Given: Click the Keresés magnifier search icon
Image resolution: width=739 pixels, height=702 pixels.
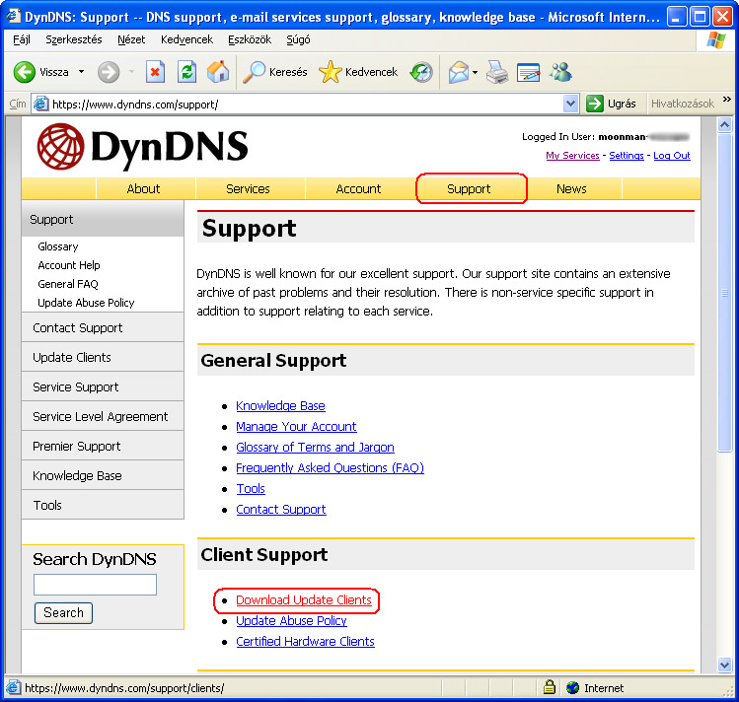Looking at the screenshot, I should [254, 72].
